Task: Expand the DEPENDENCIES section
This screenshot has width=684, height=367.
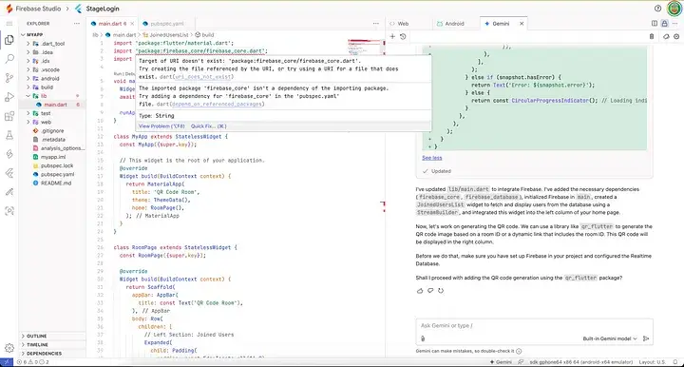Action: (52, 354)
